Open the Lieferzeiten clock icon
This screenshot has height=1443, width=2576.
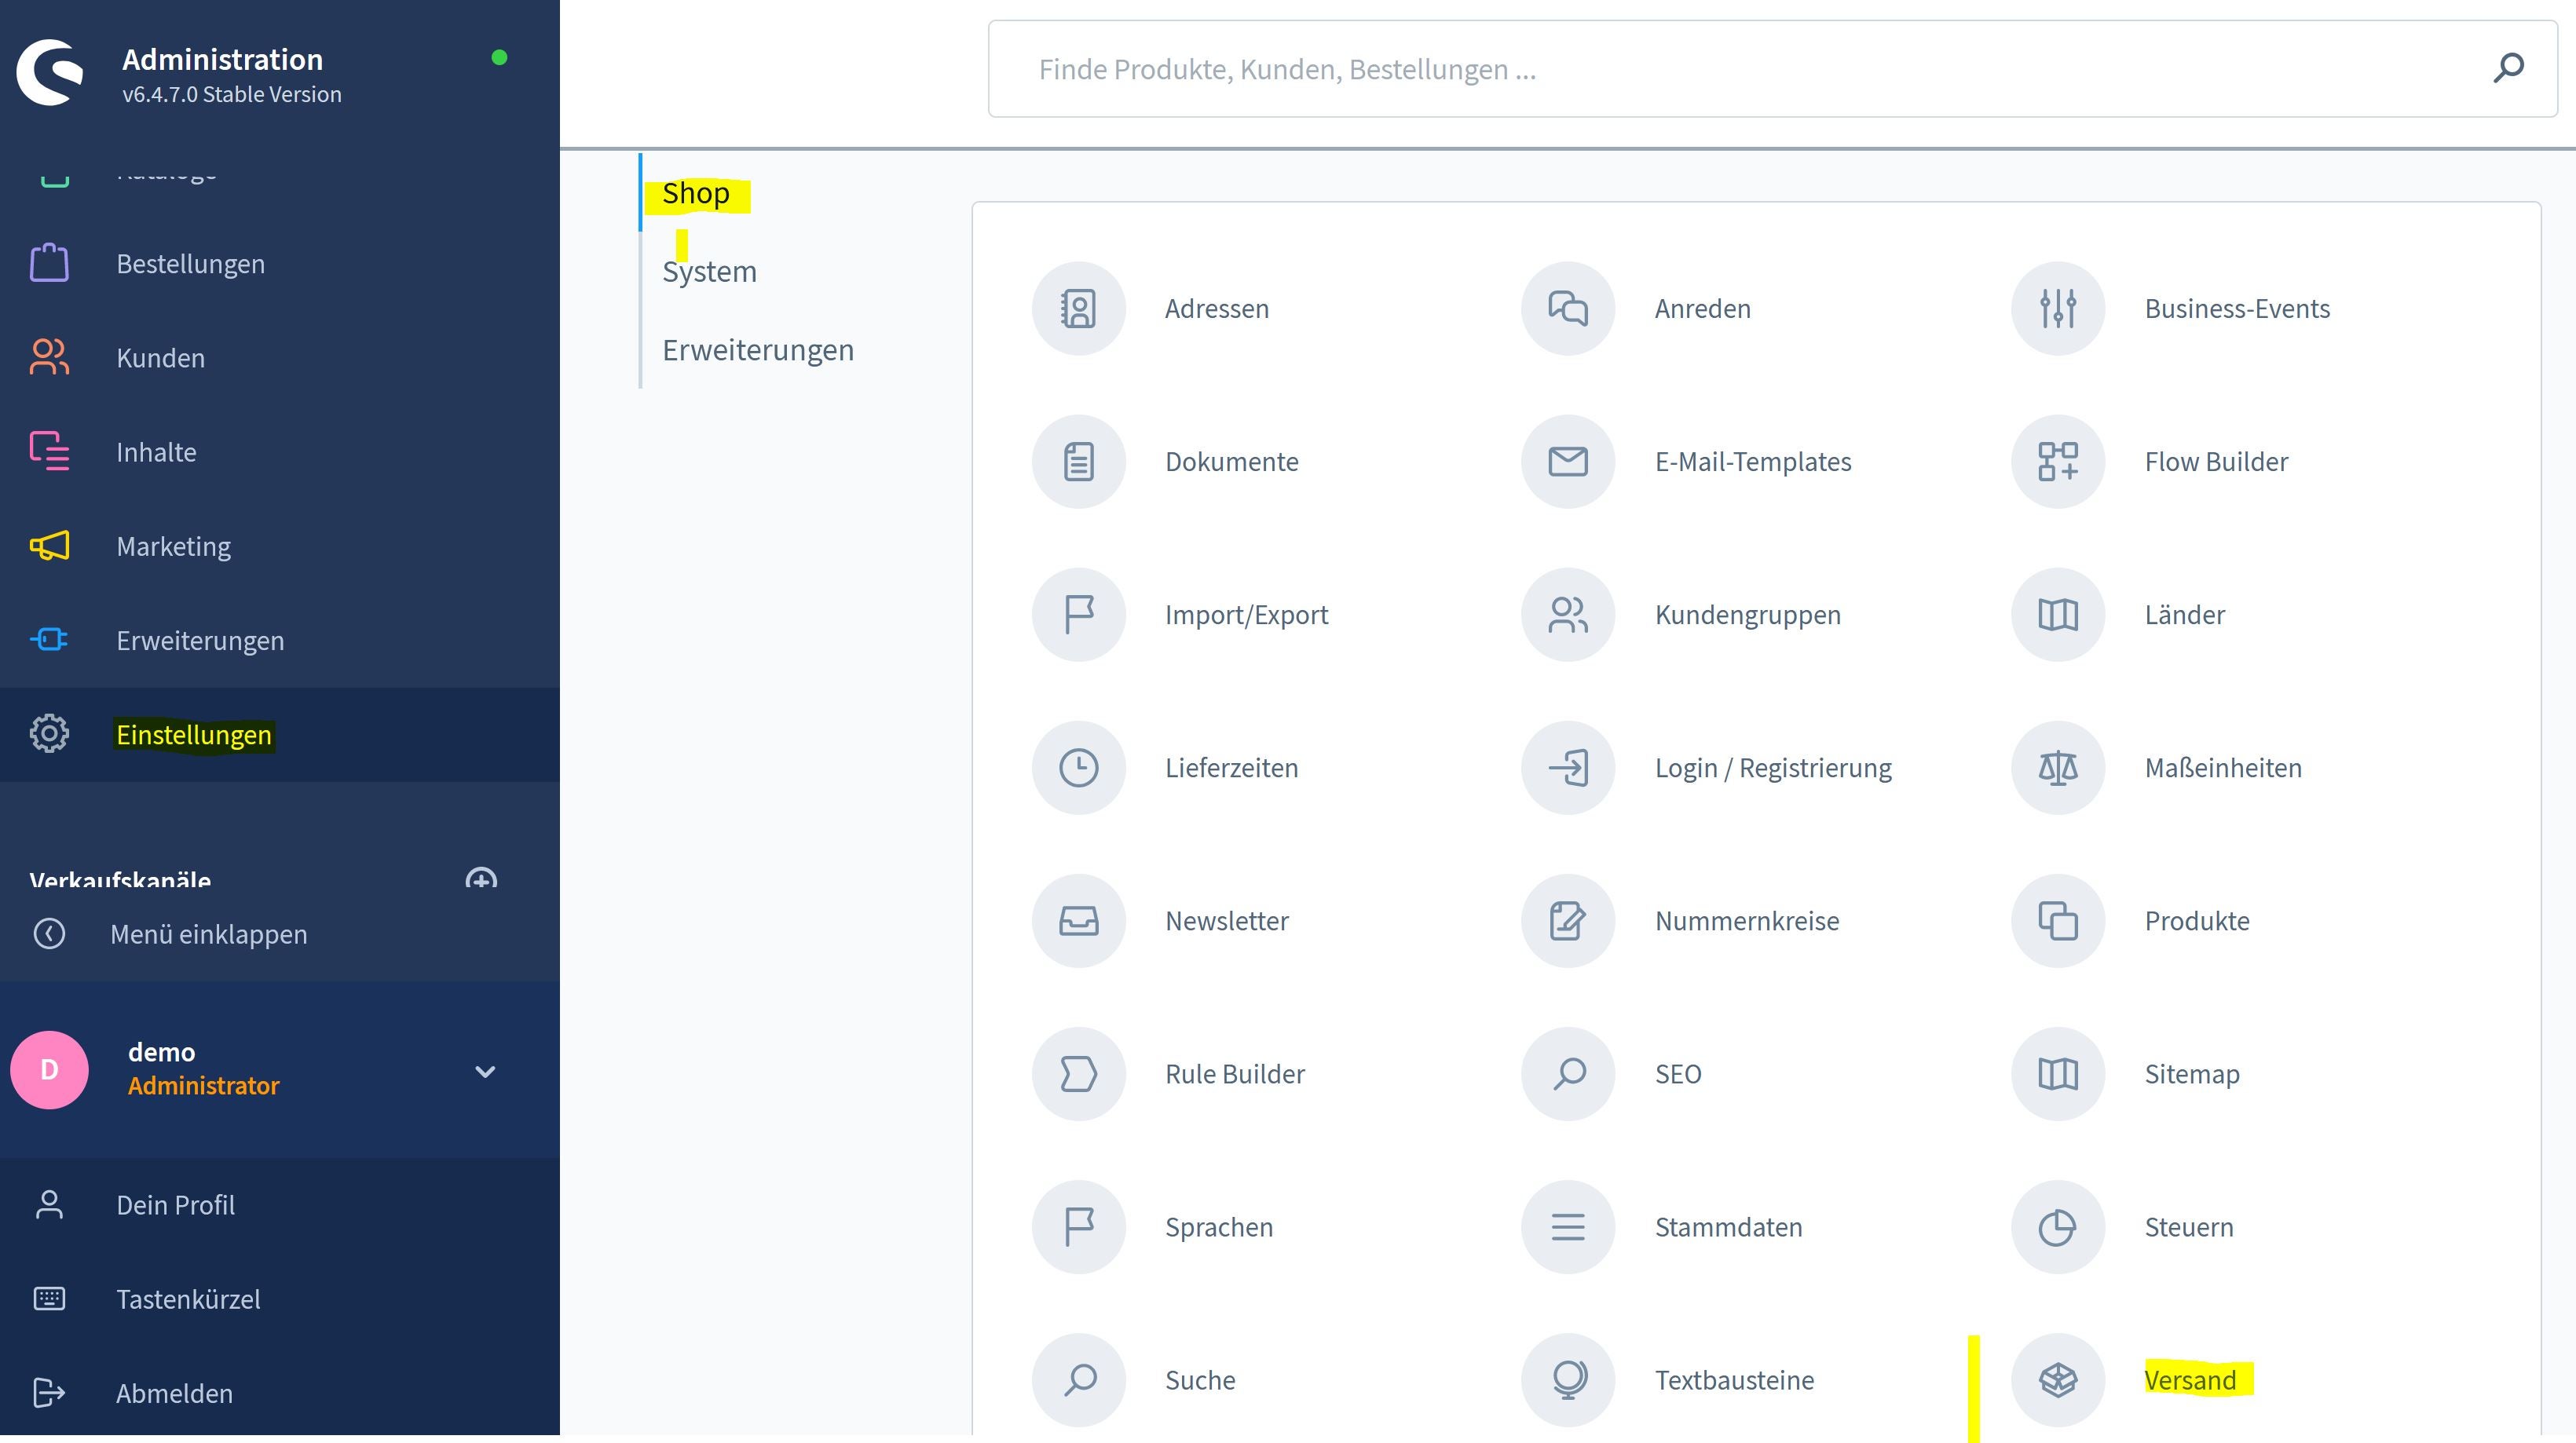click(1078, 766)
